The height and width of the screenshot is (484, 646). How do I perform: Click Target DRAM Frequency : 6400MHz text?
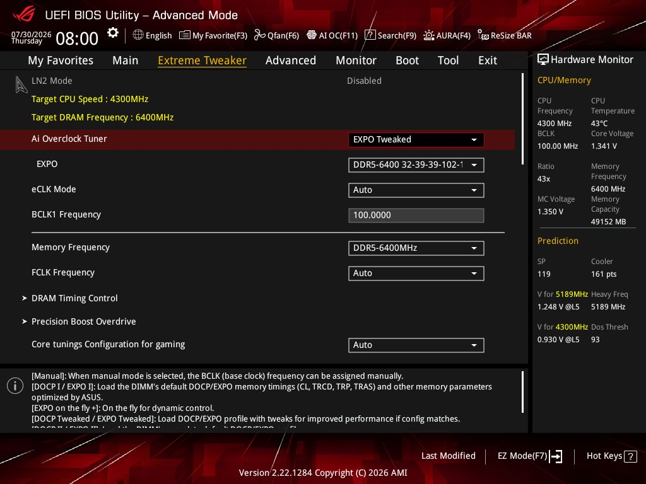point(103,117)
